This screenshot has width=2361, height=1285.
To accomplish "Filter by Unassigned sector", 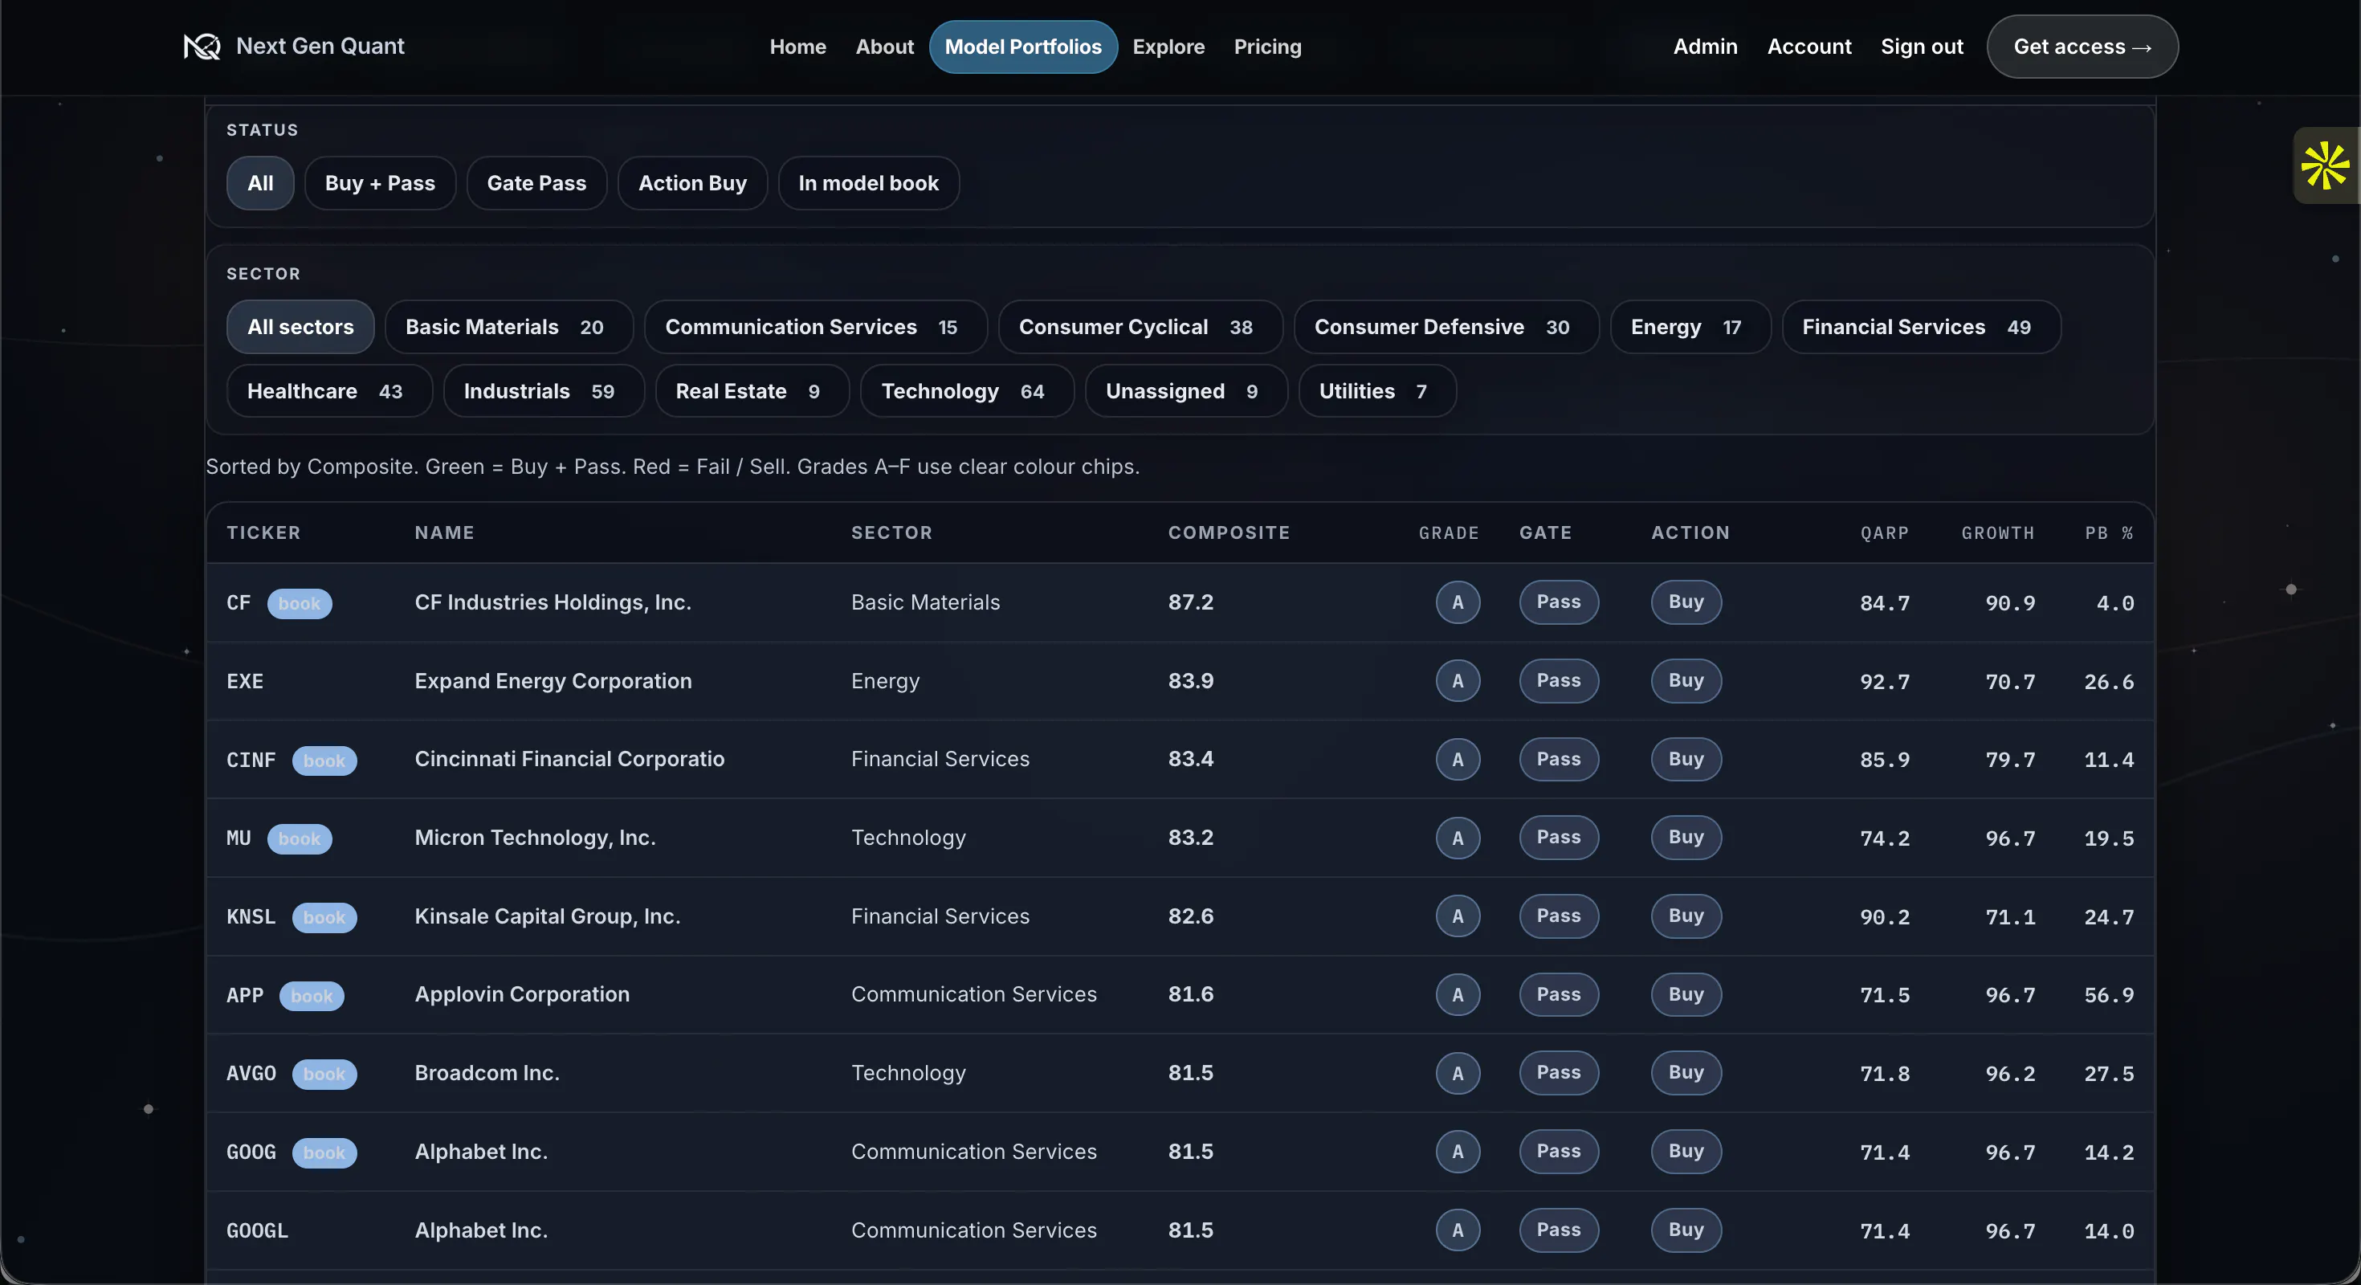I will tap(1186, 391).
